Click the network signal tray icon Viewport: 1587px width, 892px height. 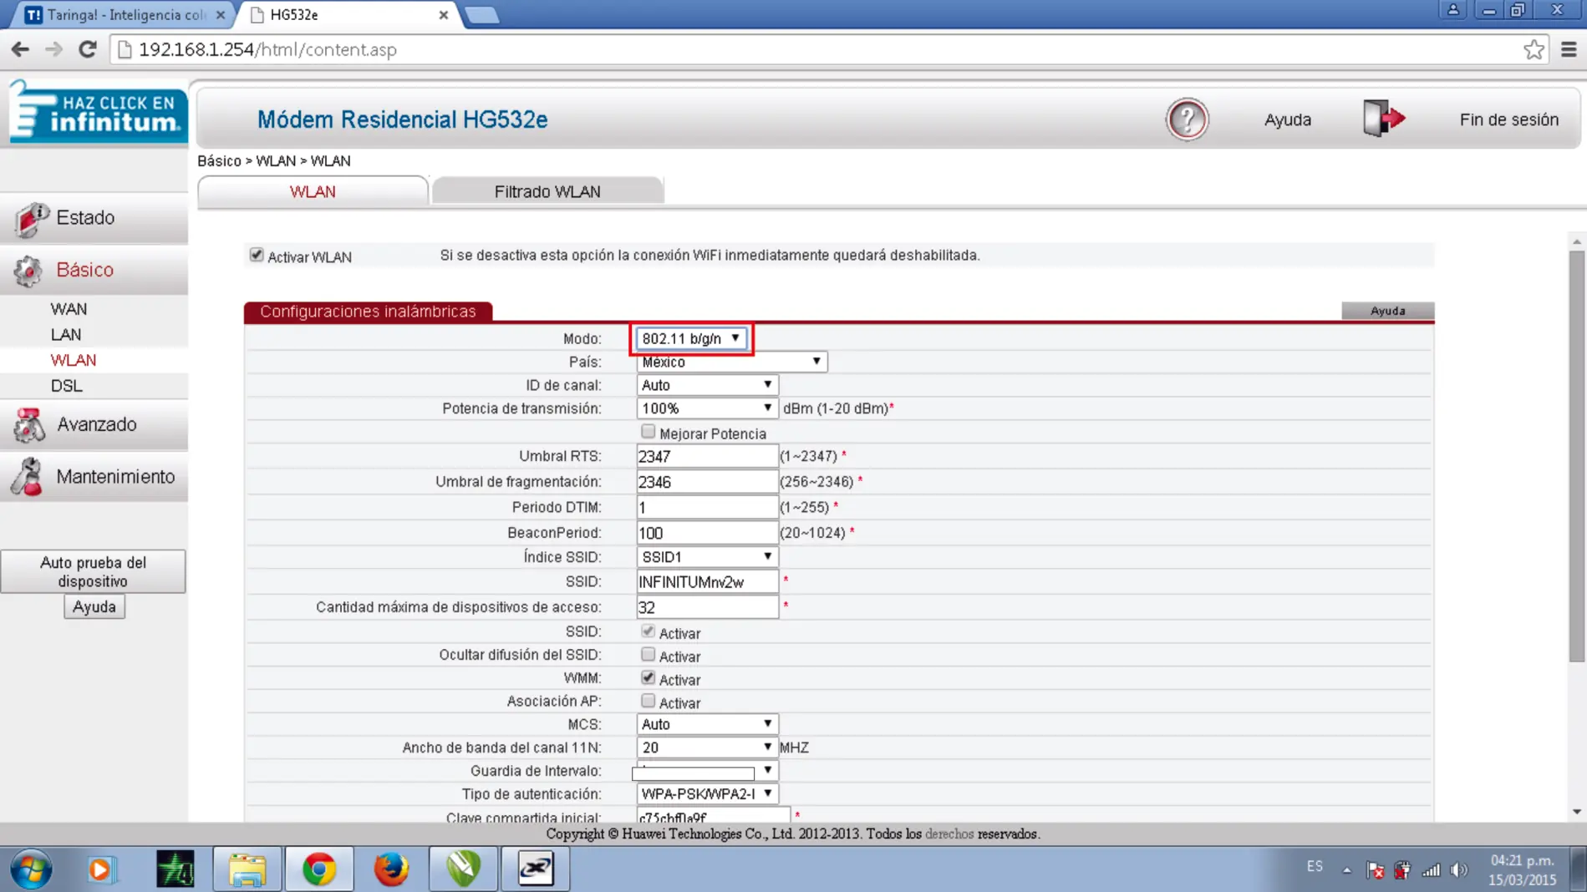tap(1432, 870)
